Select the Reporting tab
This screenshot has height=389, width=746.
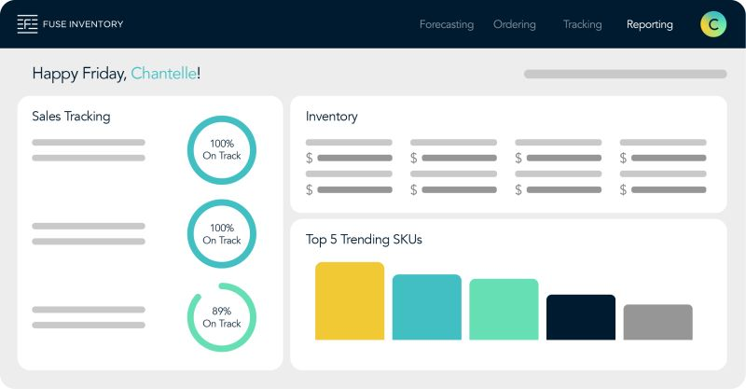click(x=649, y=24)
